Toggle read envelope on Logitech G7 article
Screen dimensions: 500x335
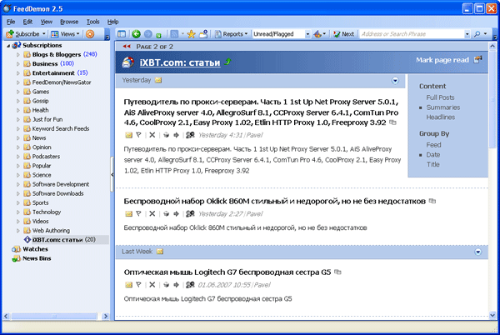pyautogui.click(x=128, y=285)
